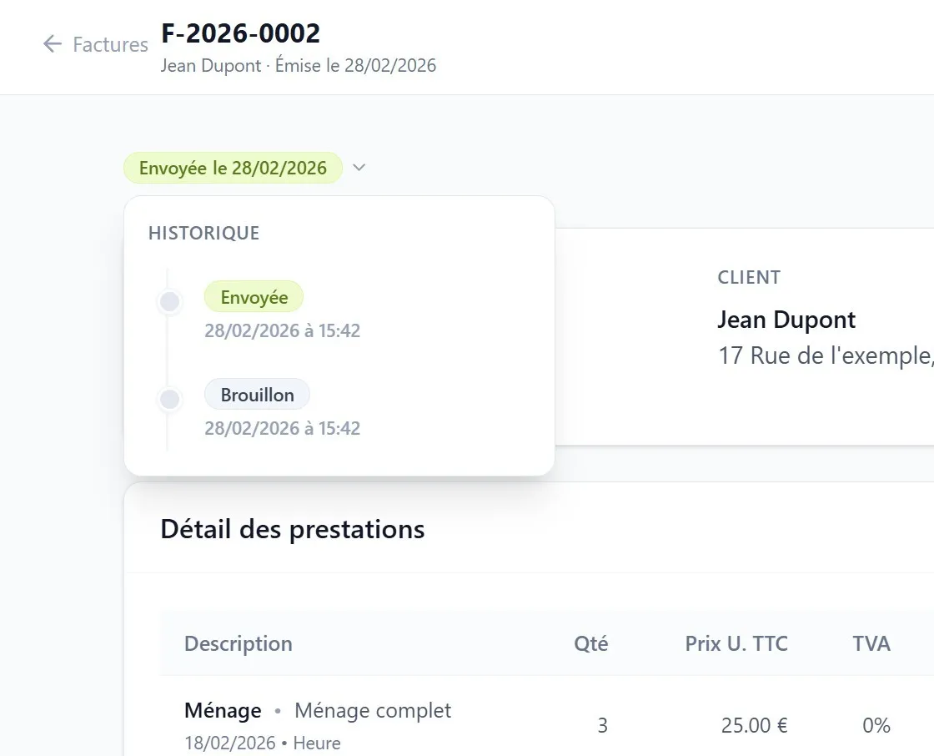Click the address 17 Rue de l'exemple
The width and height of the screenshot is (934, 756).
(824, 355)
